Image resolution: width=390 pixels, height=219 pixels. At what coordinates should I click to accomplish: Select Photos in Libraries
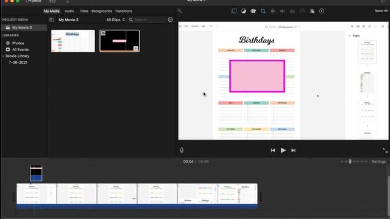coord(18,43)
